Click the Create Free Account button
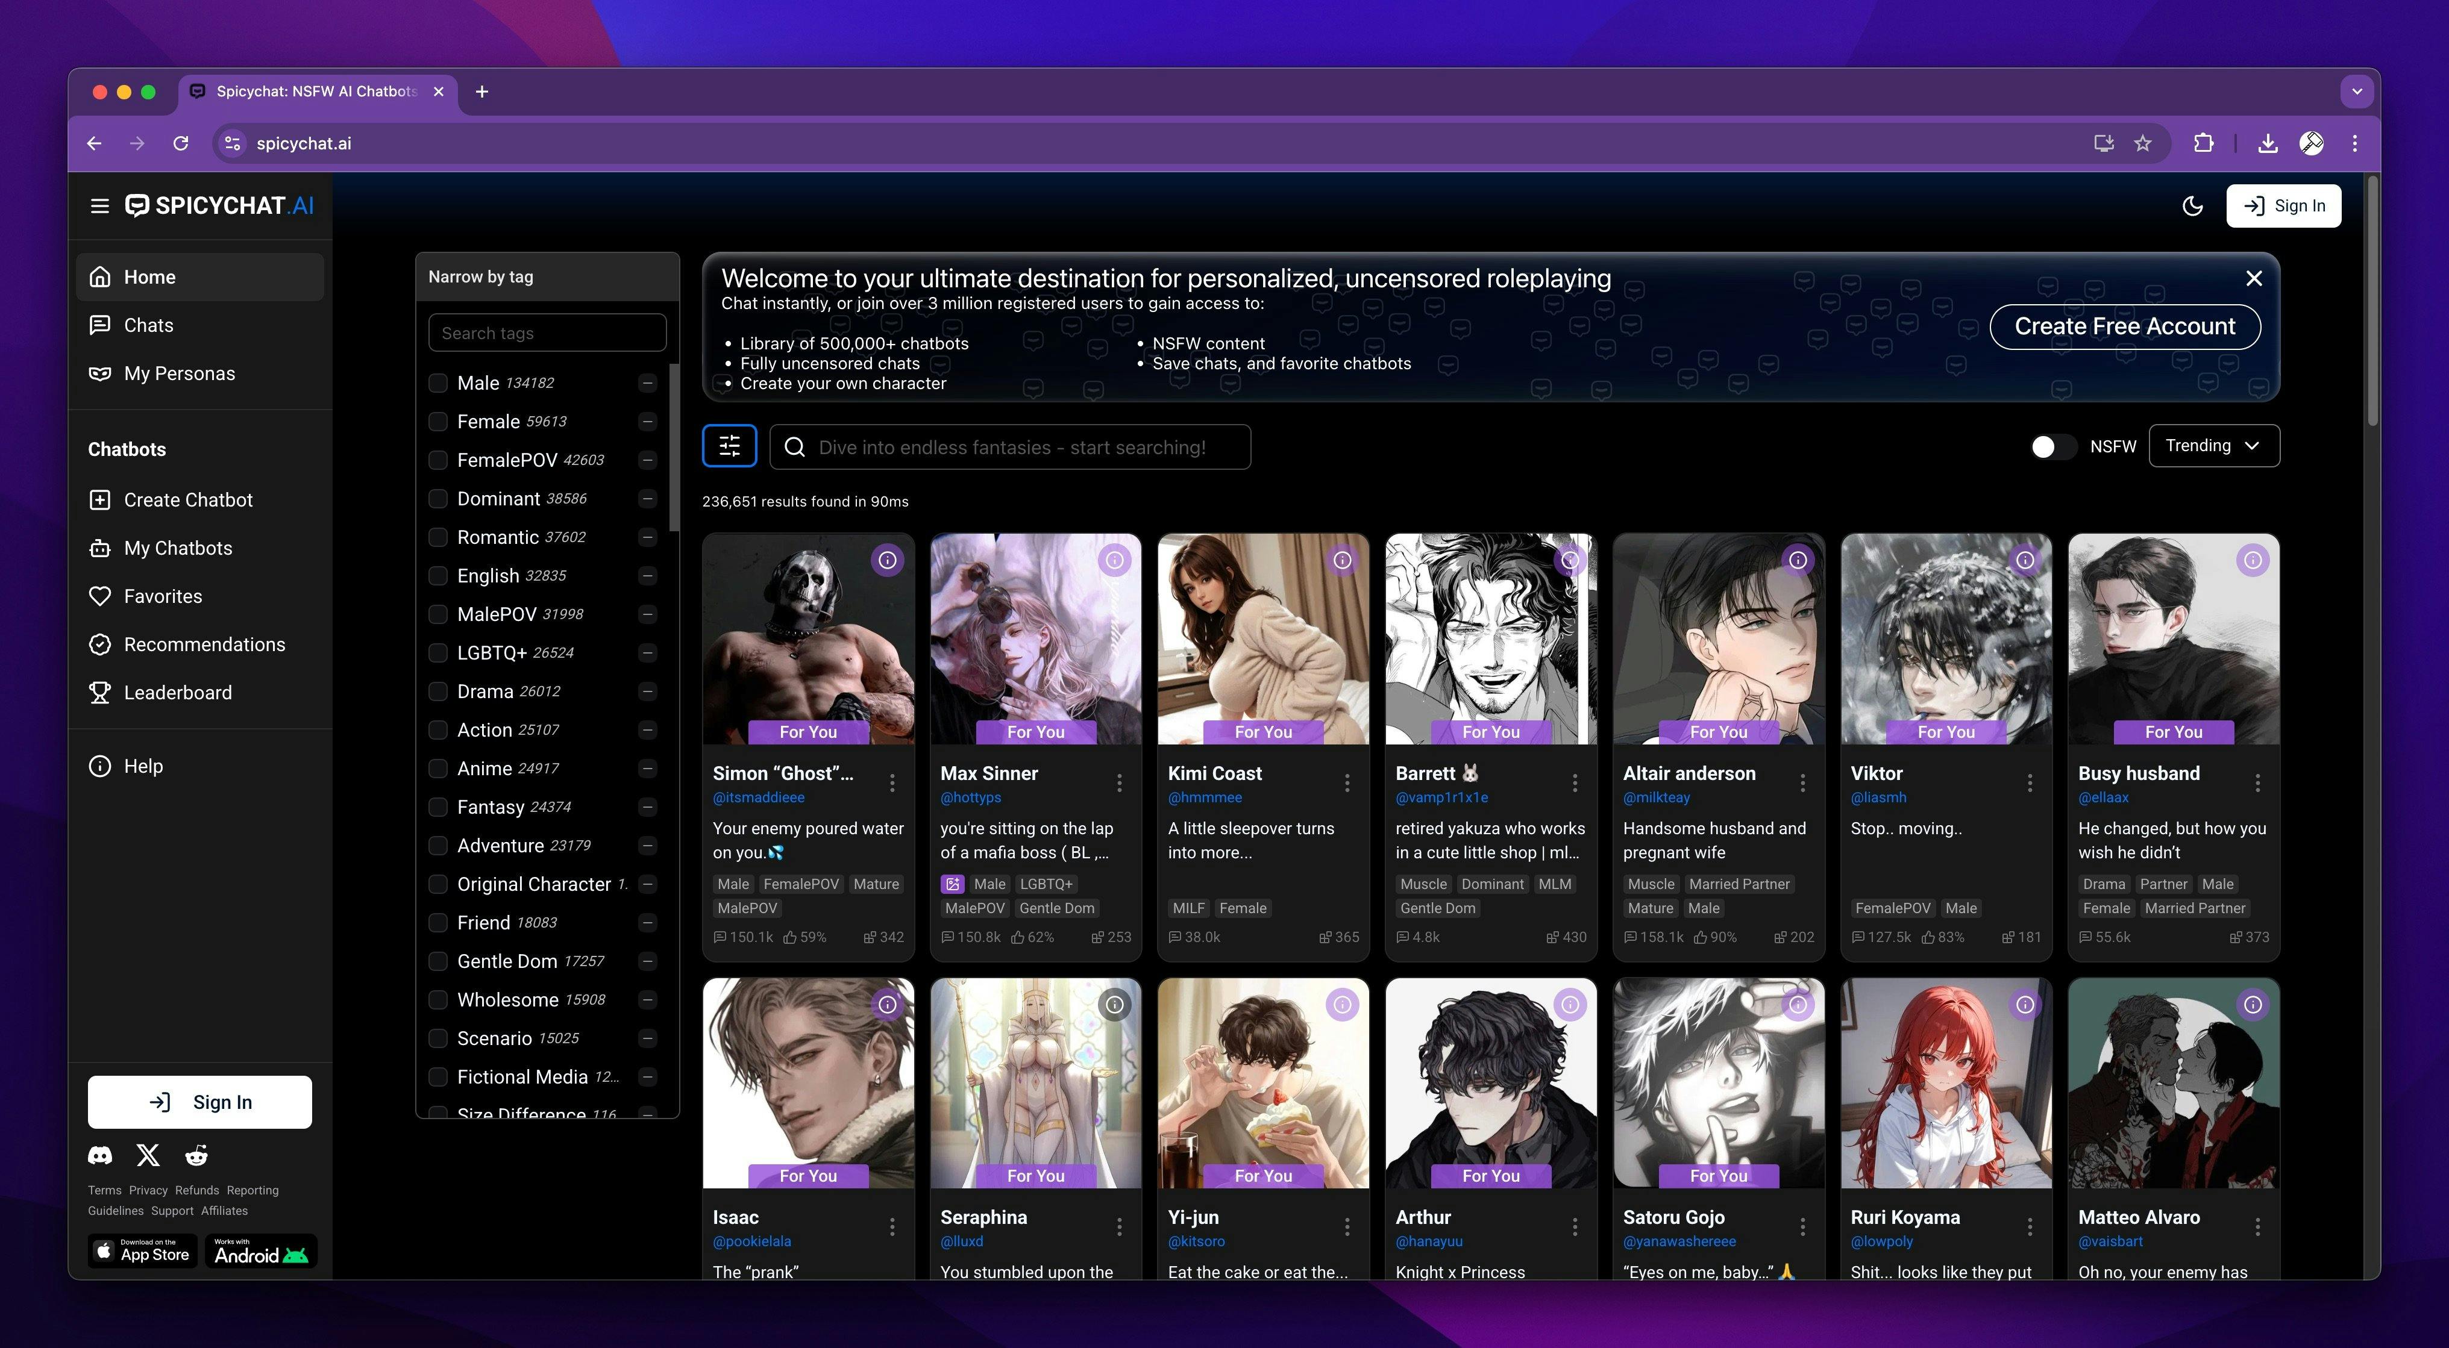This screenshot has width=2449, height=1348. [2125, 326]
